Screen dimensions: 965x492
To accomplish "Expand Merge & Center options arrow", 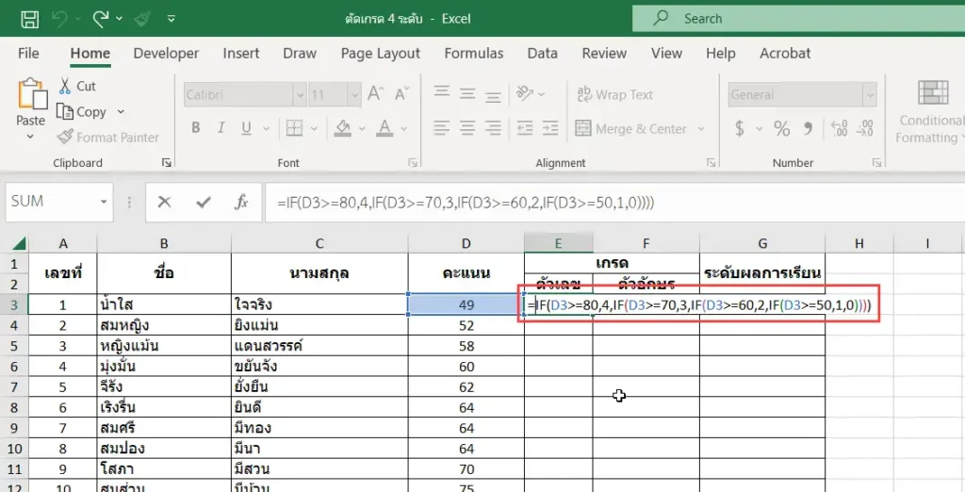I will pyautogui.click(x=700, y=129).
